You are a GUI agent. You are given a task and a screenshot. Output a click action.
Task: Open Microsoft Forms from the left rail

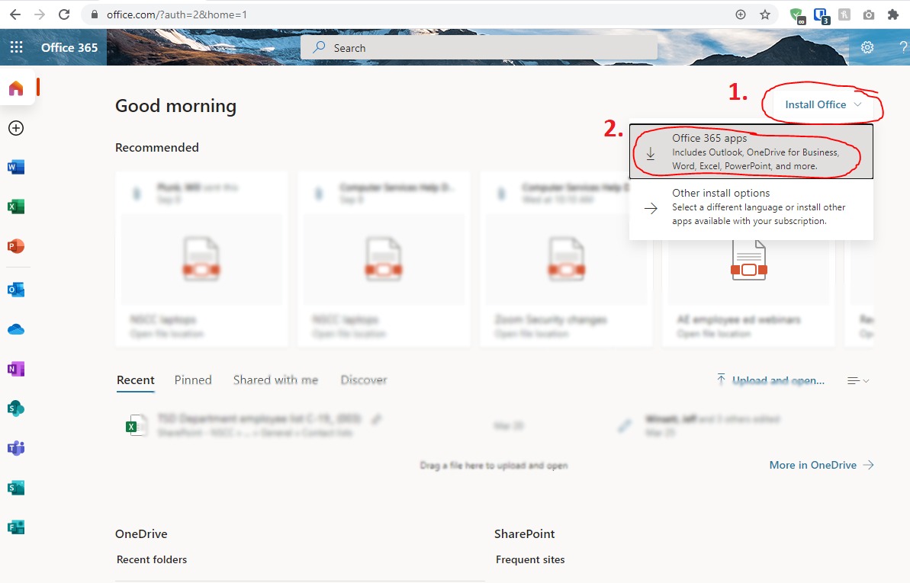pyautogui.click(x=16, y=527)
